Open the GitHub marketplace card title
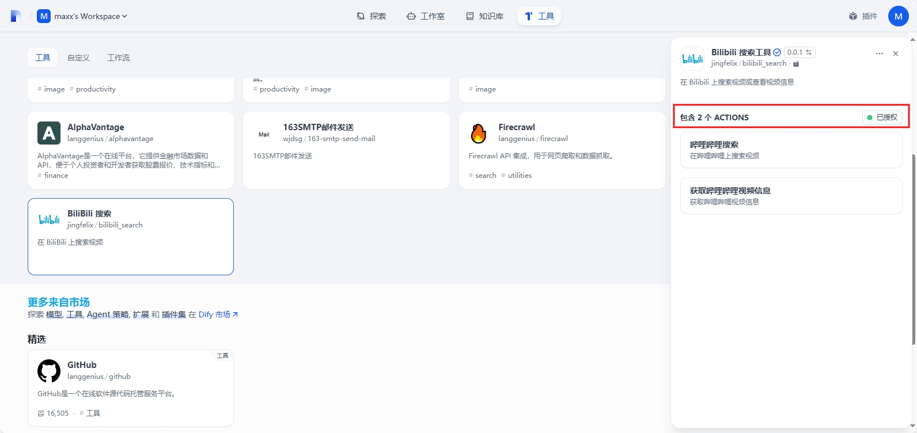The width and height of the screenshot is (917, 433). pyautogui.click(x=82, y=365)
